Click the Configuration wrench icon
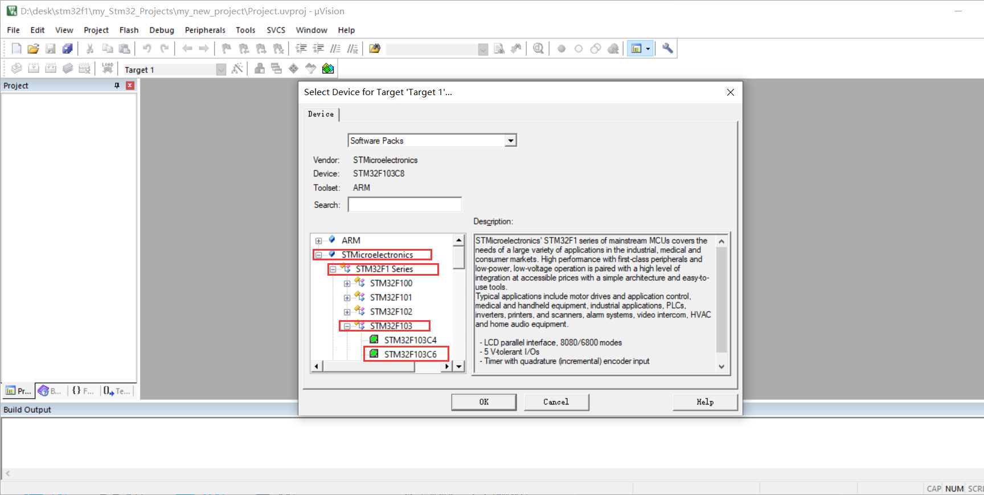Viewport: 984px width, 495px height. tap(667, 48)
